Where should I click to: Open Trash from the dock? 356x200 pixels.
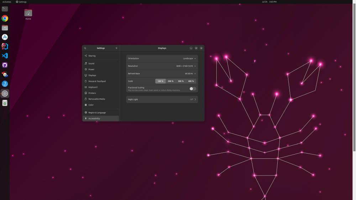point(5,103)
